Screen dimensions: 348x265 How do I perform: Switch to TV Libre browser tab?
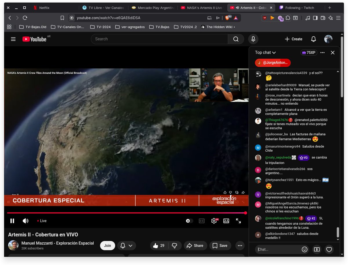click(x=104, y=8)
